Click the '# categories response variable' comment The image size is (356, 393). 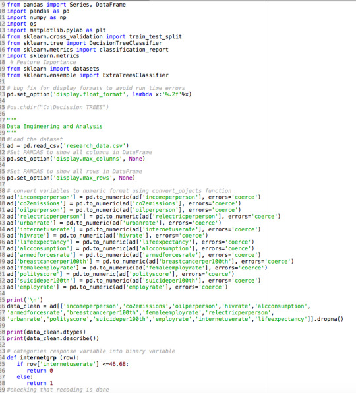pyautogui.click(x=91, y=351)
